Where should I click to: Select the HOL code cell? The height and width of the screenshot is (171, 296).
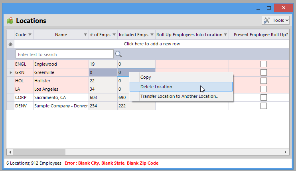[x=24, y=81]
